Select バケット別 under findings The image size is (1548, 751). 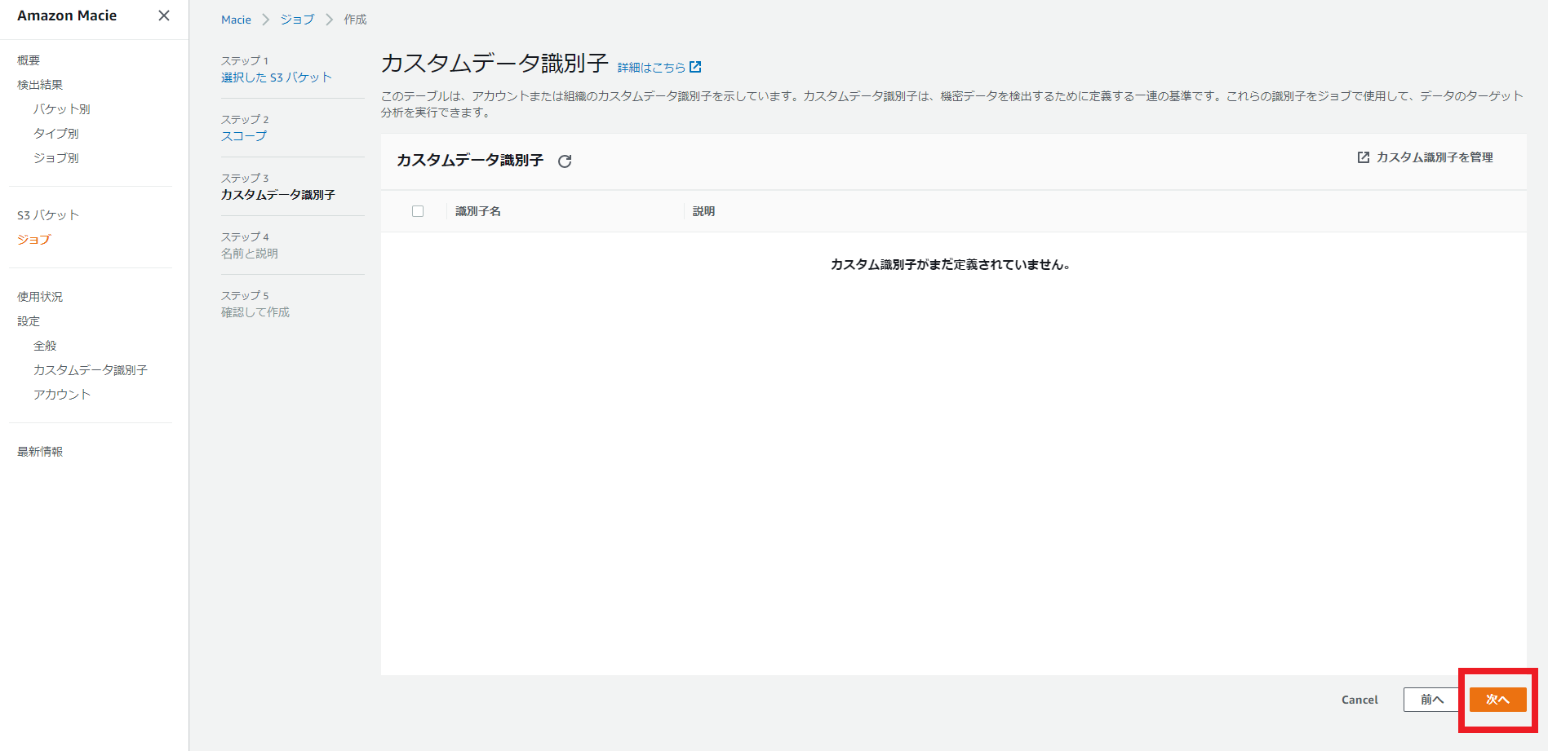61,109
